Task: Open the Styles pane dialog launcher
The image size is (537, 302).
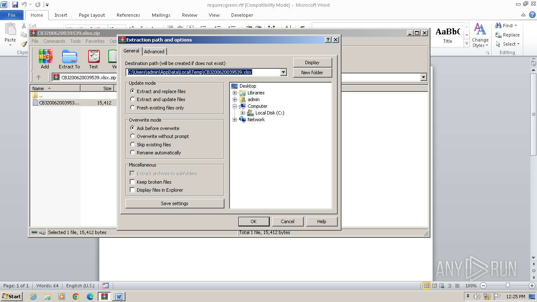Action: (x=487, y=53)
